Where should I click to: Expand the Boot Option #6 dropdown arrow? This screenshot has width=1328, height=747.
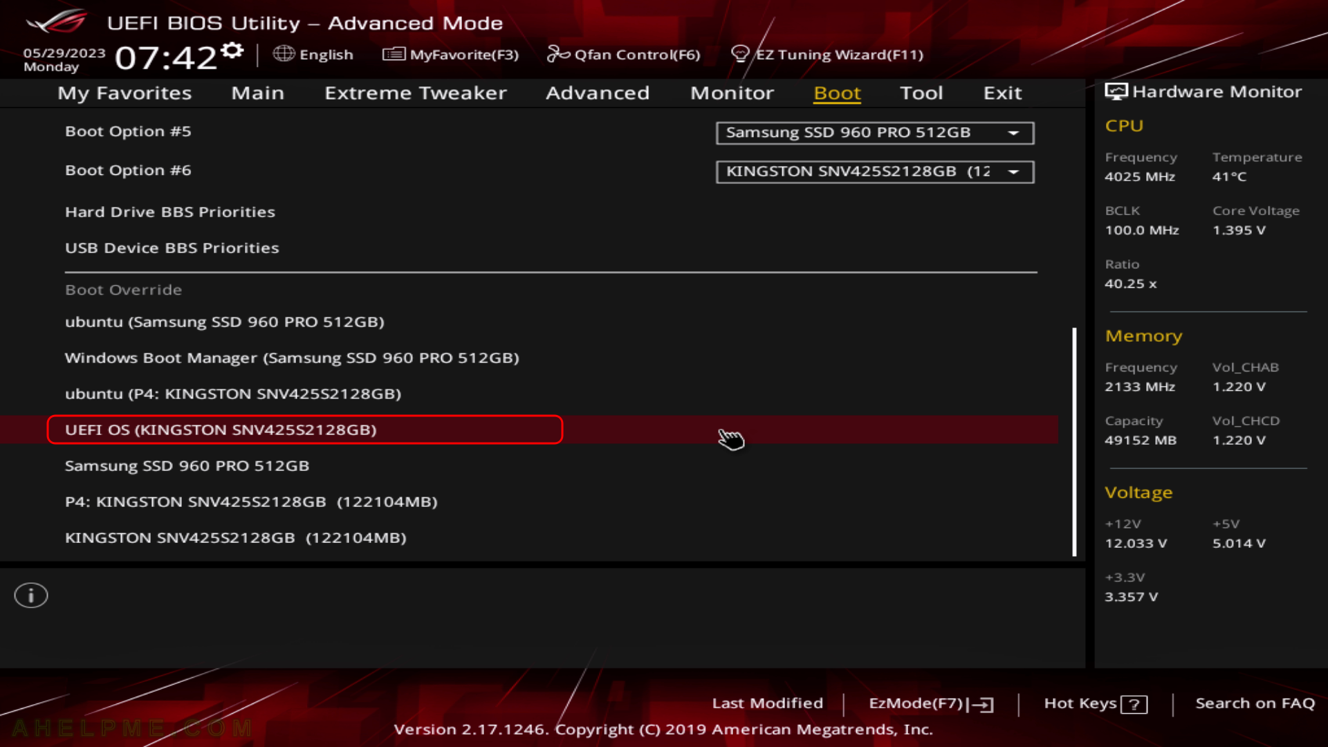(x=1014, y=172)
